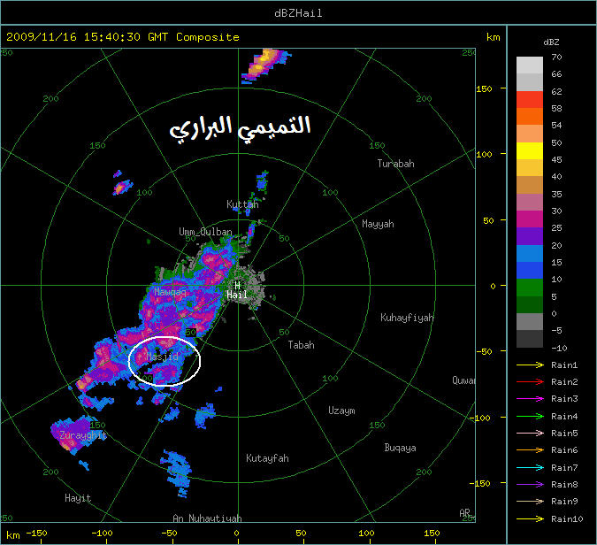Click the Buqaya place label
Image resolution: width=597 pixels, height=545 pixels.
[400, 448]
